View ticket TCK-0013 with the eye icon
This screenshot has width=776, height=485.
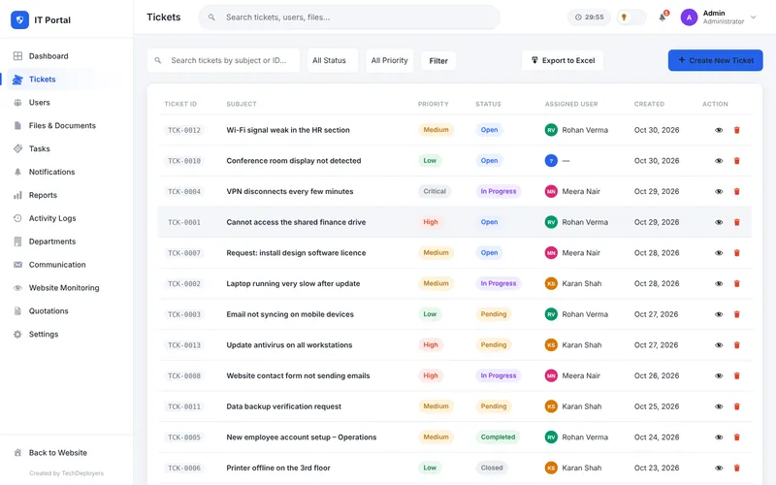[719, 345]
